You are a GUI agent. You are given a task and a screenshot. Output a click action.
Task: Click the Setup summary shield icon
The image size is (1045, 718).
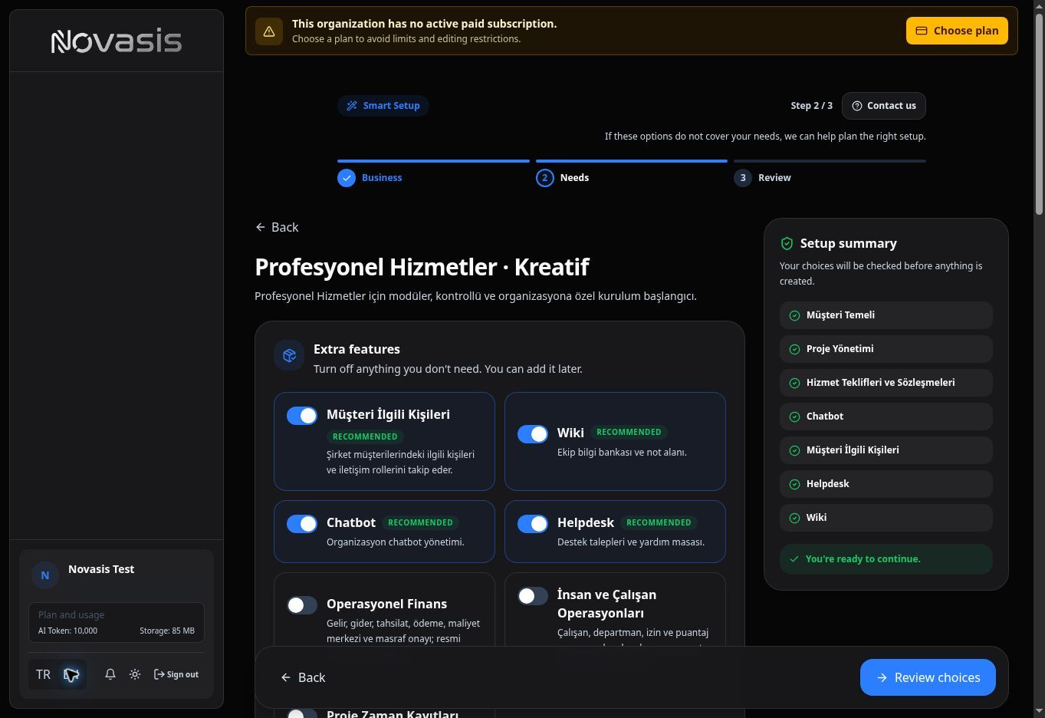point(787,243)
